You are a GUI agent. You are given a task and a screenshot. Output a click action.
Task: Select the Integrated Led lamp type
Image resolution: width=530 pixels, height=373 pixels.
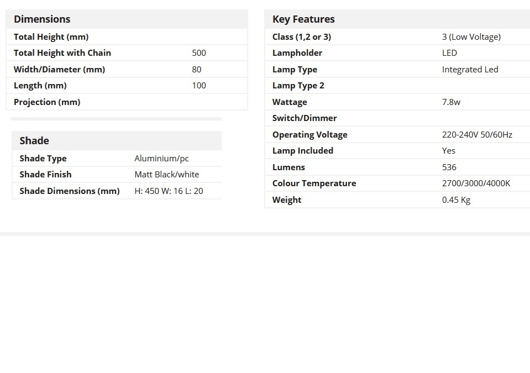470,70
